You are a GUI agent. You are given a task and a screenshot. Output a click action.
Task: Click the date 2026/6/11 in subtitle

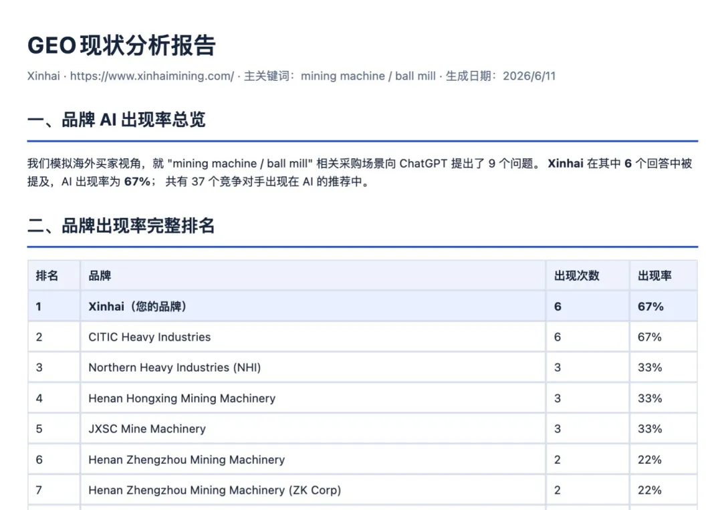point(529,76)
